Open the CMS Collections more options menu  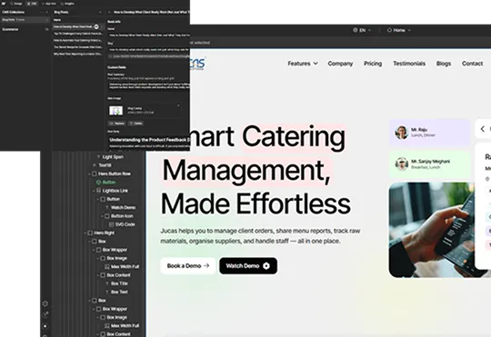coord(42,12)
